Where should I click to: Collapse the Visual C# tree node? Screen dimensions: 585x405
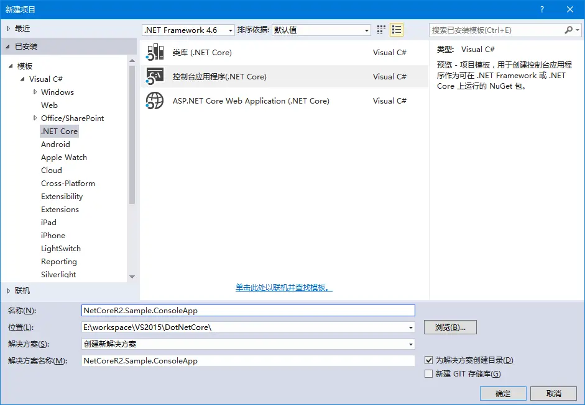tap(23, 79)
